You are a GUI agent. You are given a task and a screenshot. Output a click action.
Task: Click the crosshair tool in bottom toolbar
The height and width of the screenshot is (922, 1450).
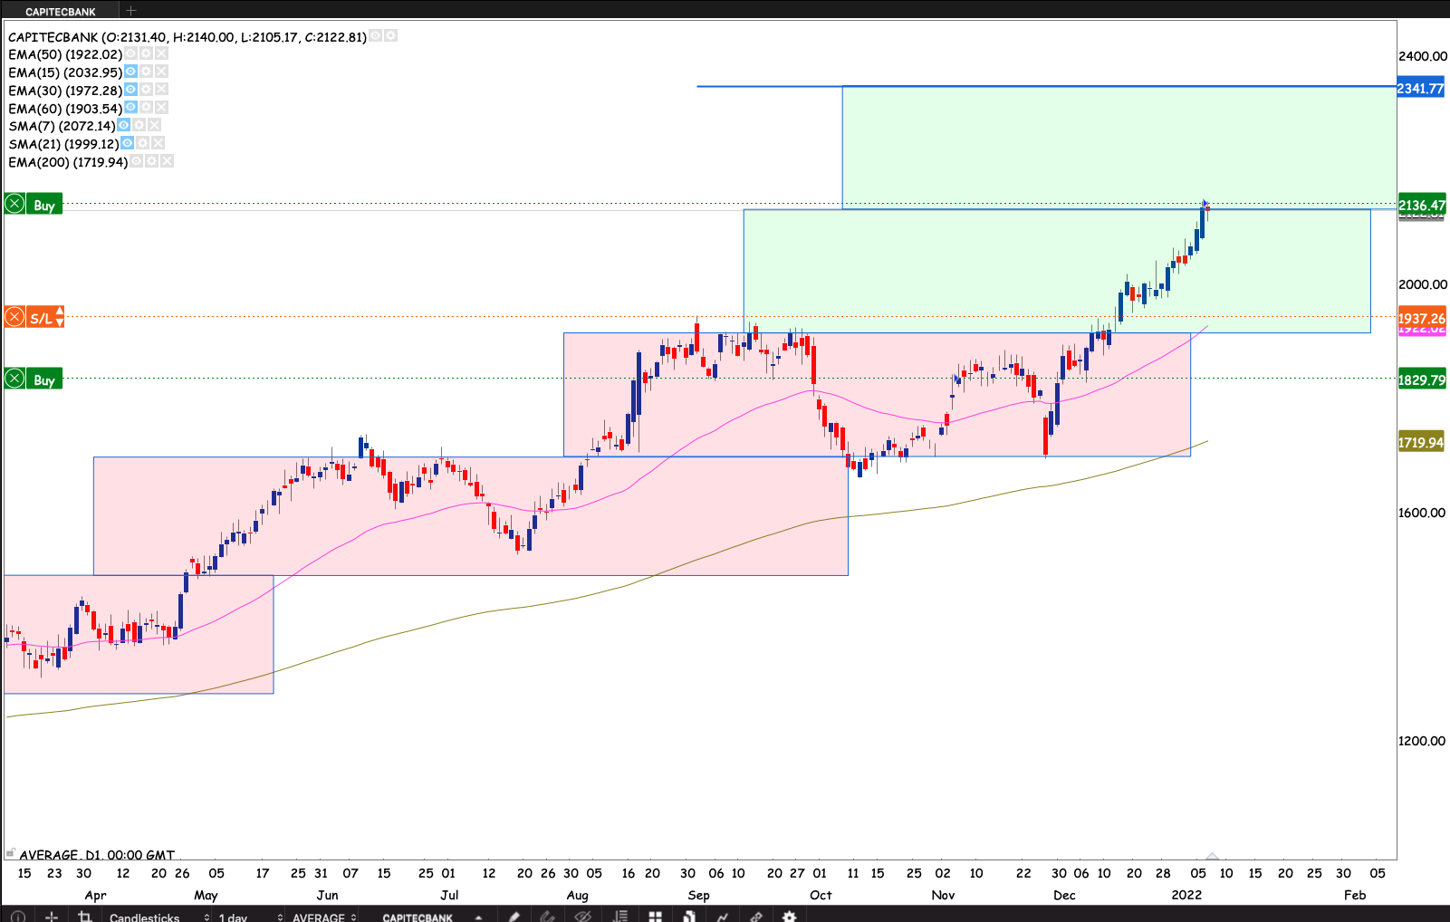click(52, 917)
